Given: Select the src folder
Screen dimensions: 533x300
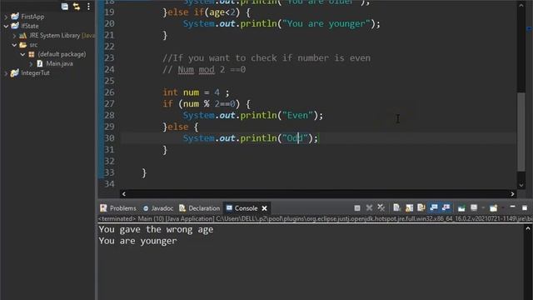Looking at the screenshot, I should pos(33,44).
